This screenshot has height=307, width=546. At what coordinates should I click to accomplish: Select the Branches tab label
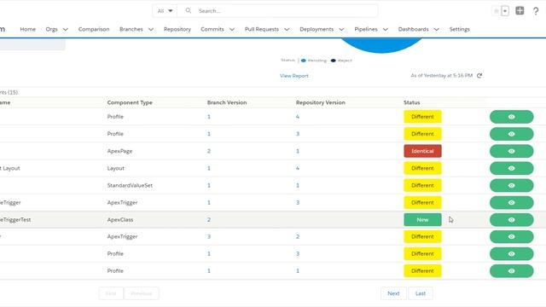tap(131, 29)
